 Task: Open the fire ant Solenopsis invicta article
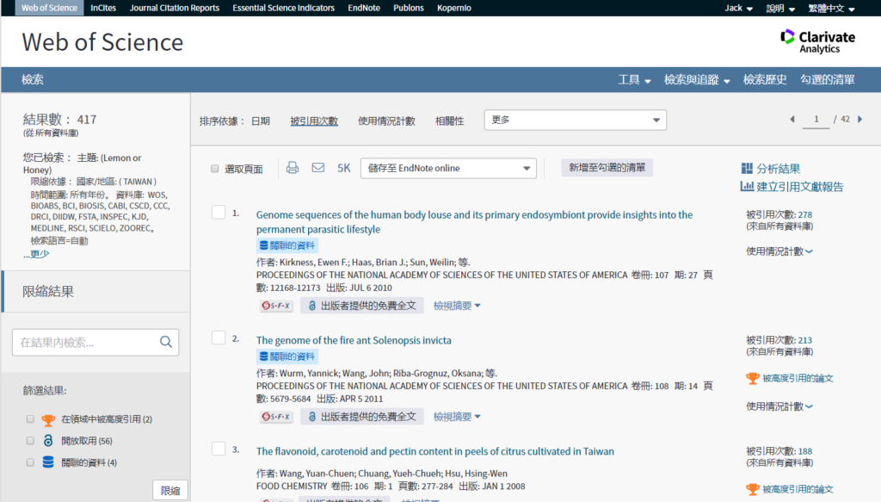pos(354,340)
